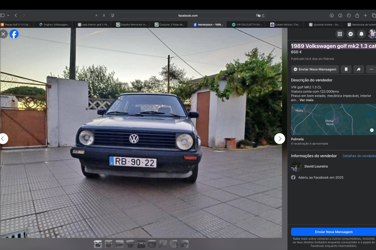
Task: Click the main car photo
Action: (141, 133)
